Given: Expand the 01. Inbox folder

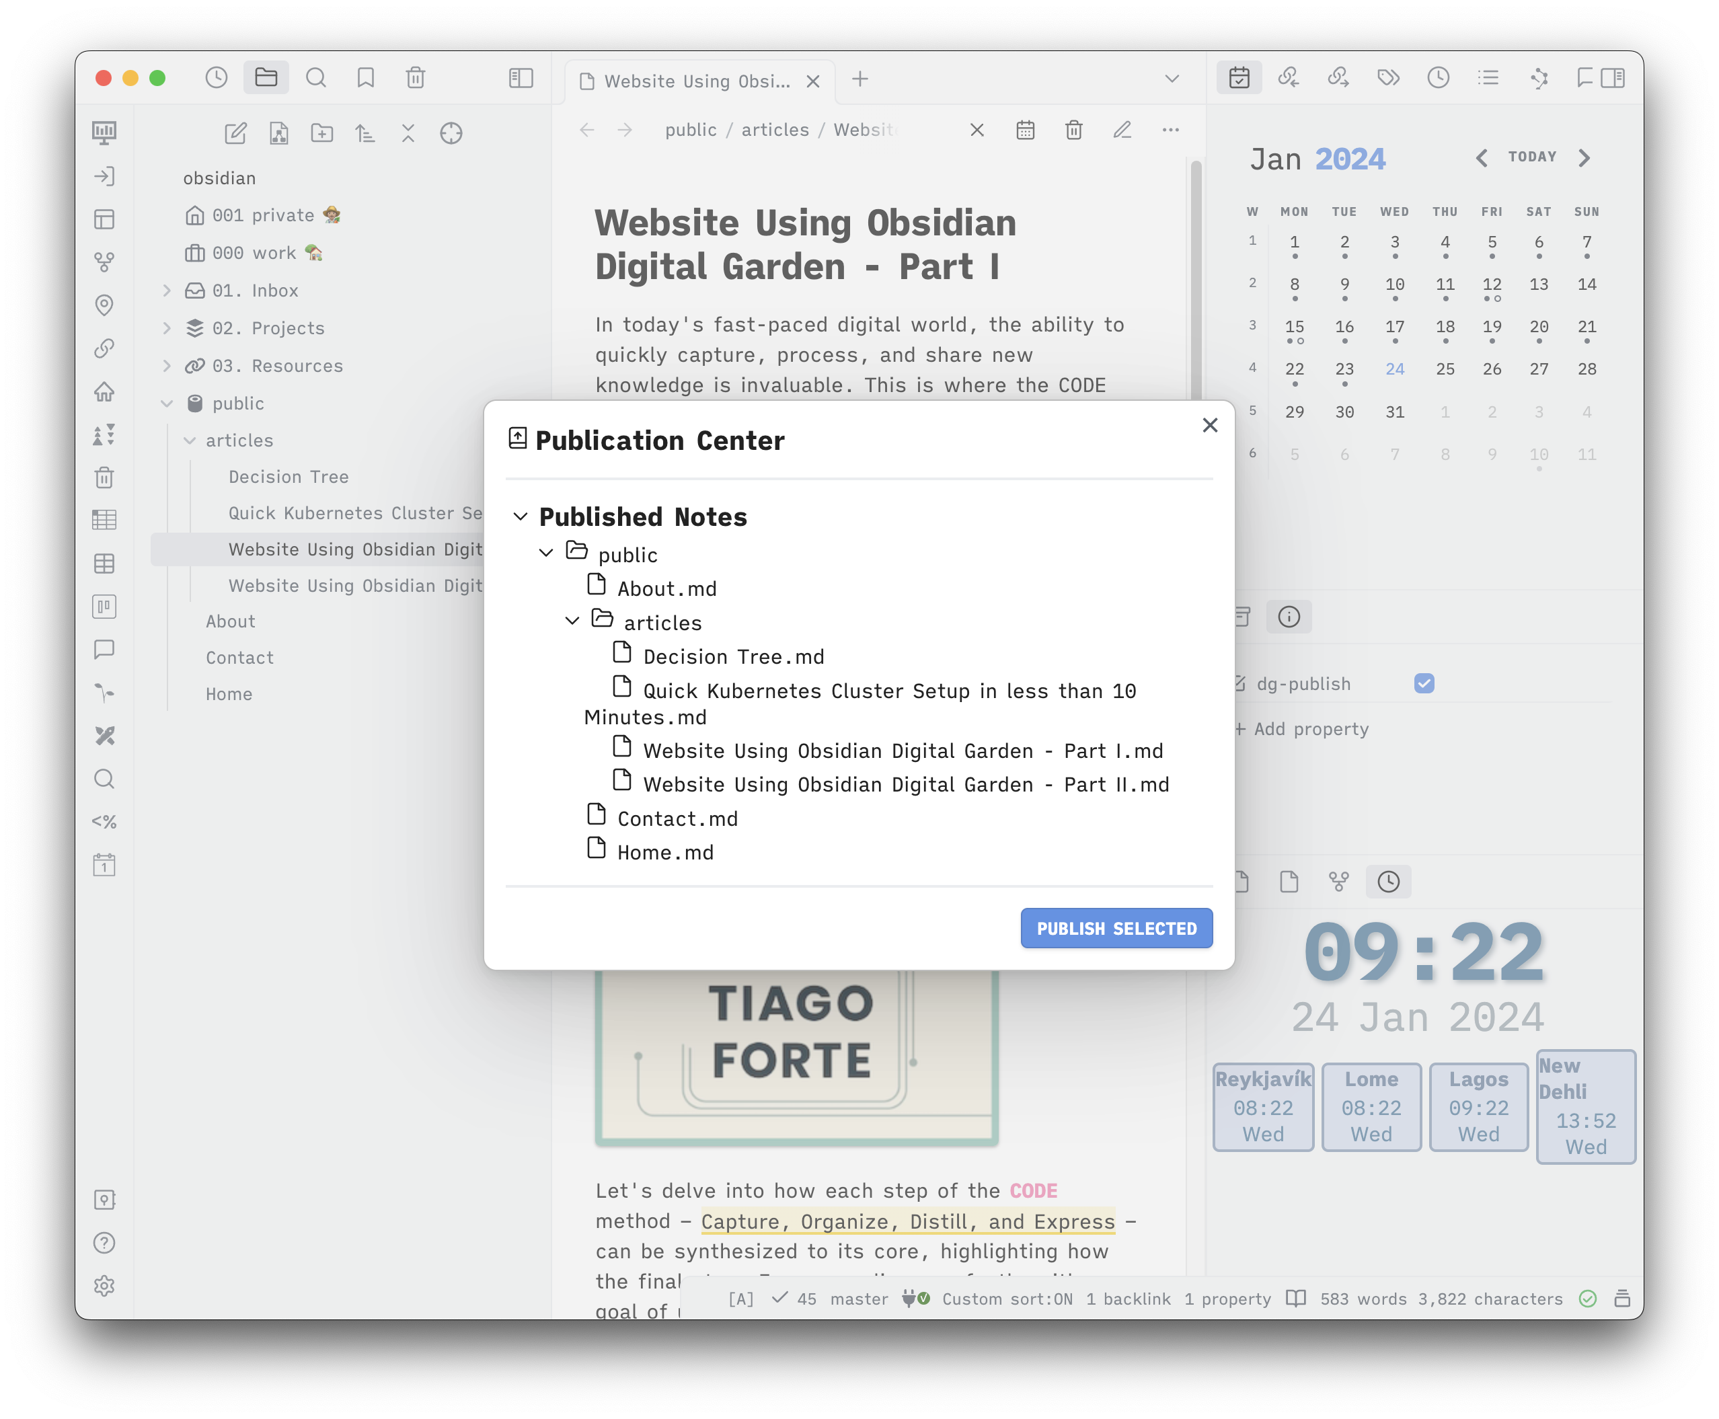Looking at the screenshot, I should coord(167,290).
